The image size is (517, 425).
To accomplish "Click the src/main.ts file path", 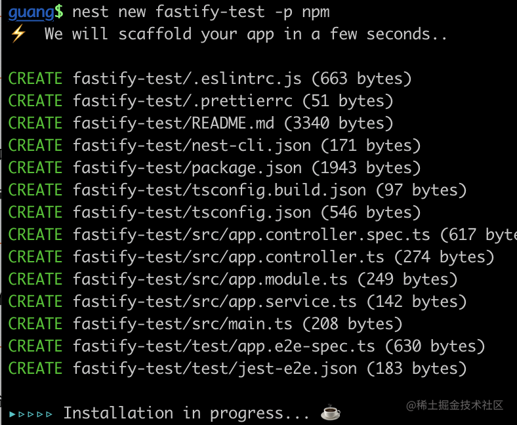I will coord(182,324).
